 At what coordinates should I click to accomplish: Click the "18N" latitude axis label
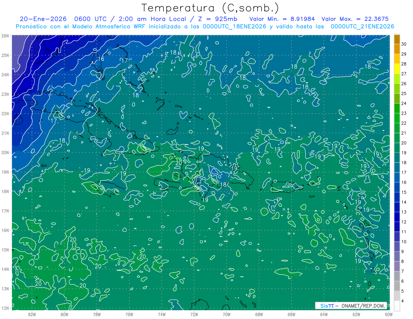pyautogui.click(x=5, y=191)
